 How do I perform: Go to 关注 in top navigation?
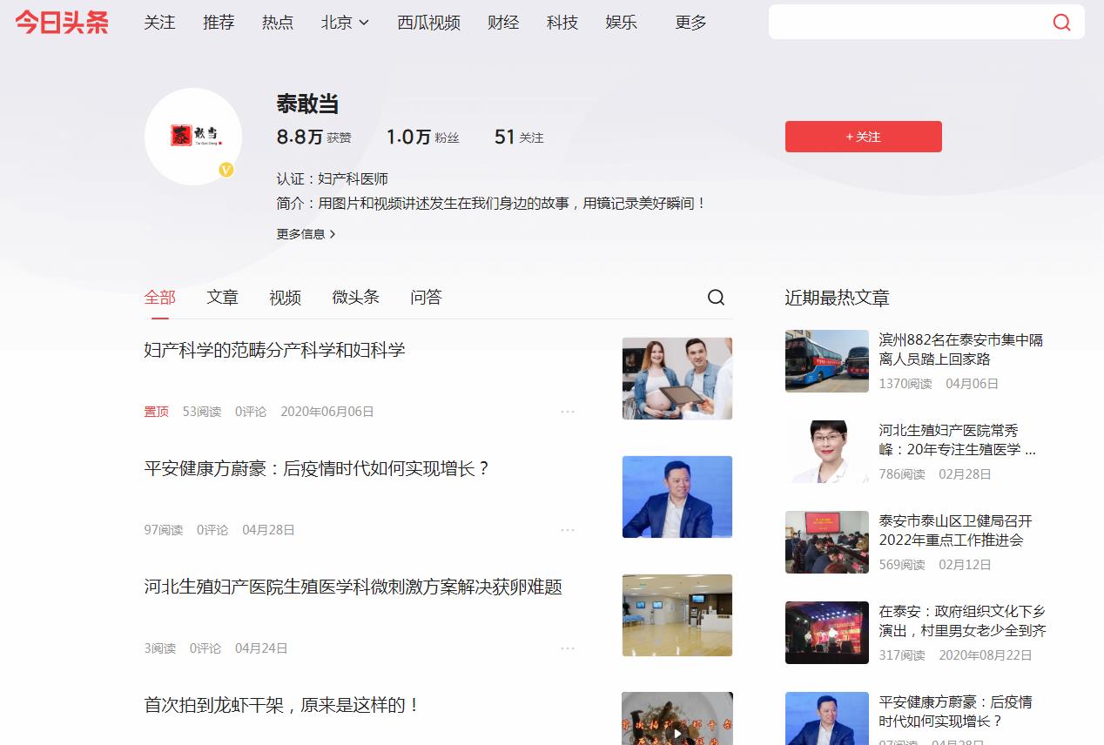(x=159, y=23)
